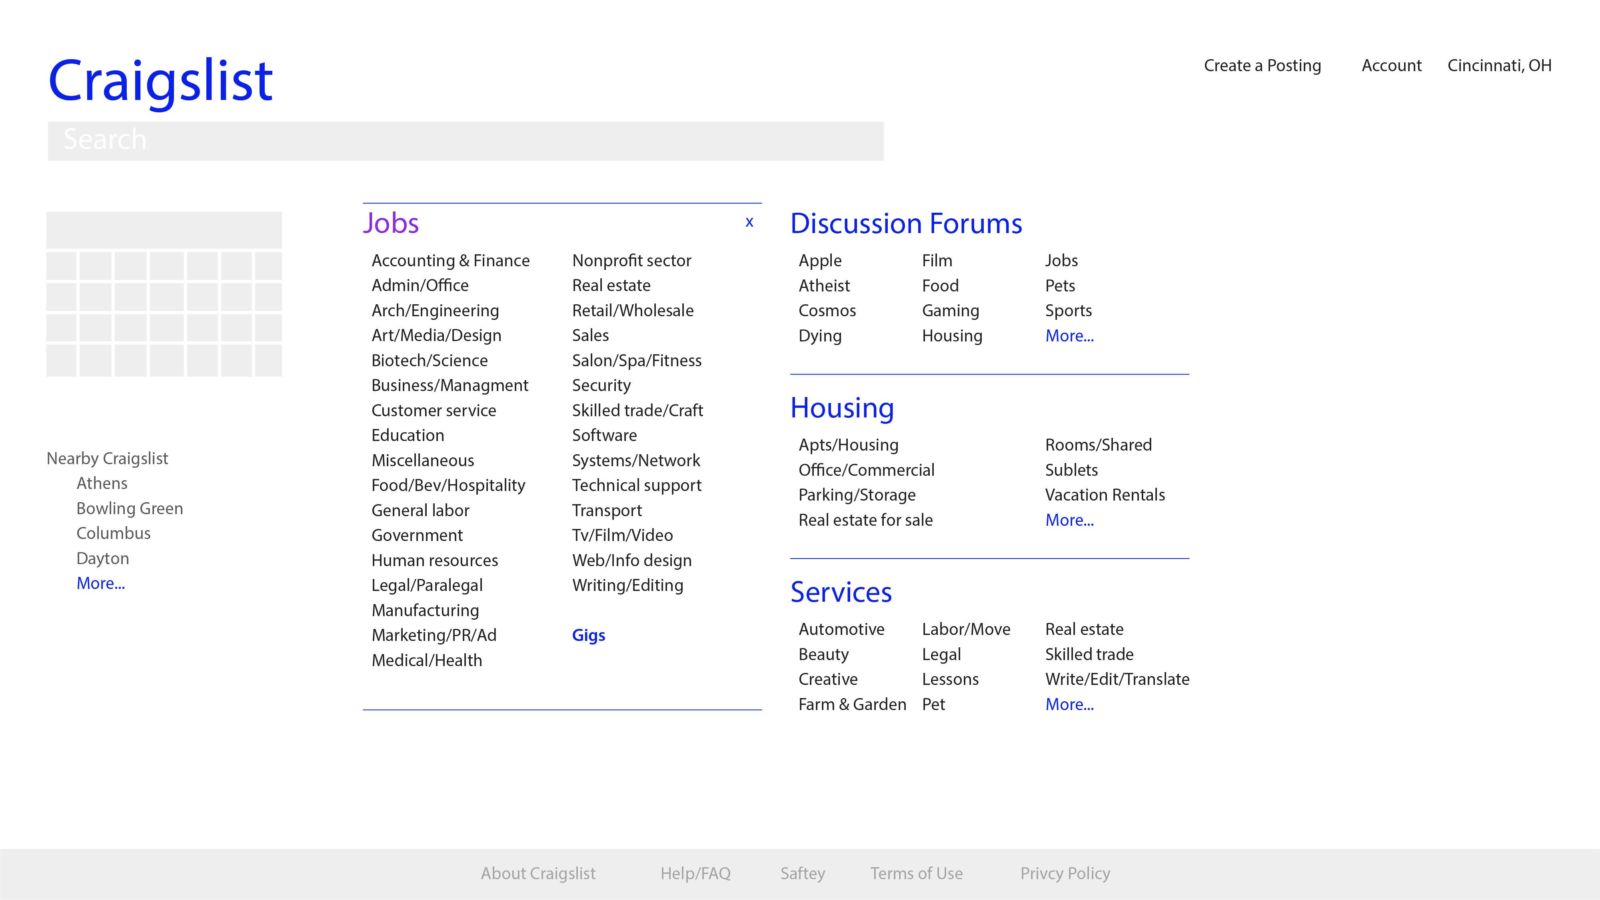This screenshot has width=1600, height=900.
Task: Open Office/Commercial listings
Action: point(867,470)
